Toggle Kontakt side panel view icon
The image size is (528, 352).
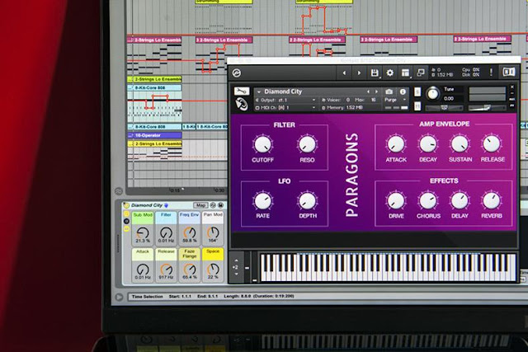click(508, 72)
